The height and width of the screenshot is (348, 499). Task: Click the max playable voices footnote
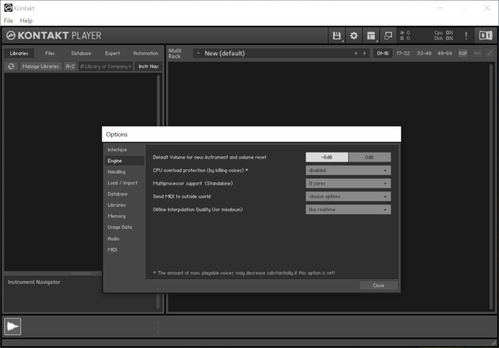[244, 273]
